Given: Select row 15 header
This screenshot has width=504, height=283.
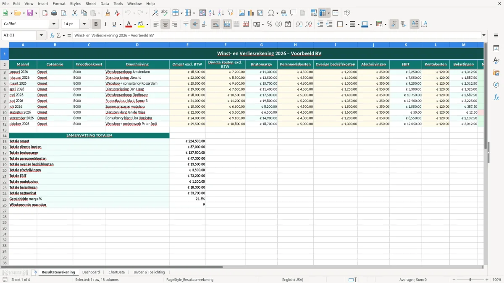Looking at the screenshot, I should [5, 141].
